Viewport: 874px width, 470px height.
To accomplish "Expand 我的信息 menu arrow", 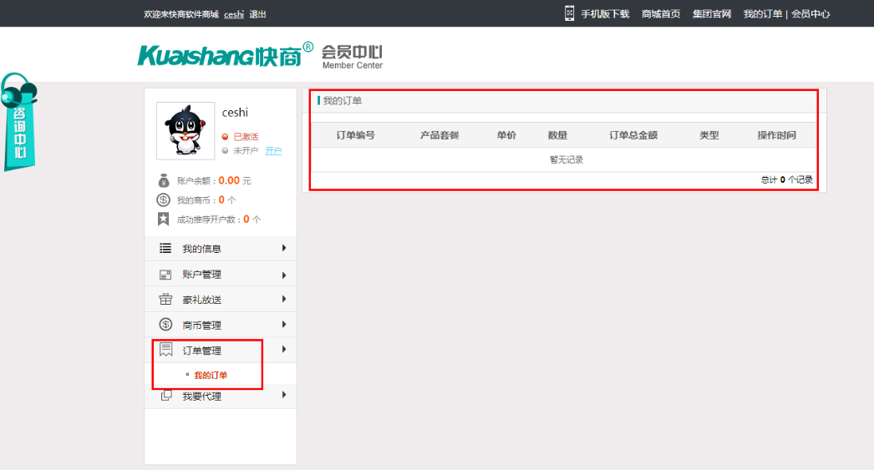I will [x=284, y=248].
